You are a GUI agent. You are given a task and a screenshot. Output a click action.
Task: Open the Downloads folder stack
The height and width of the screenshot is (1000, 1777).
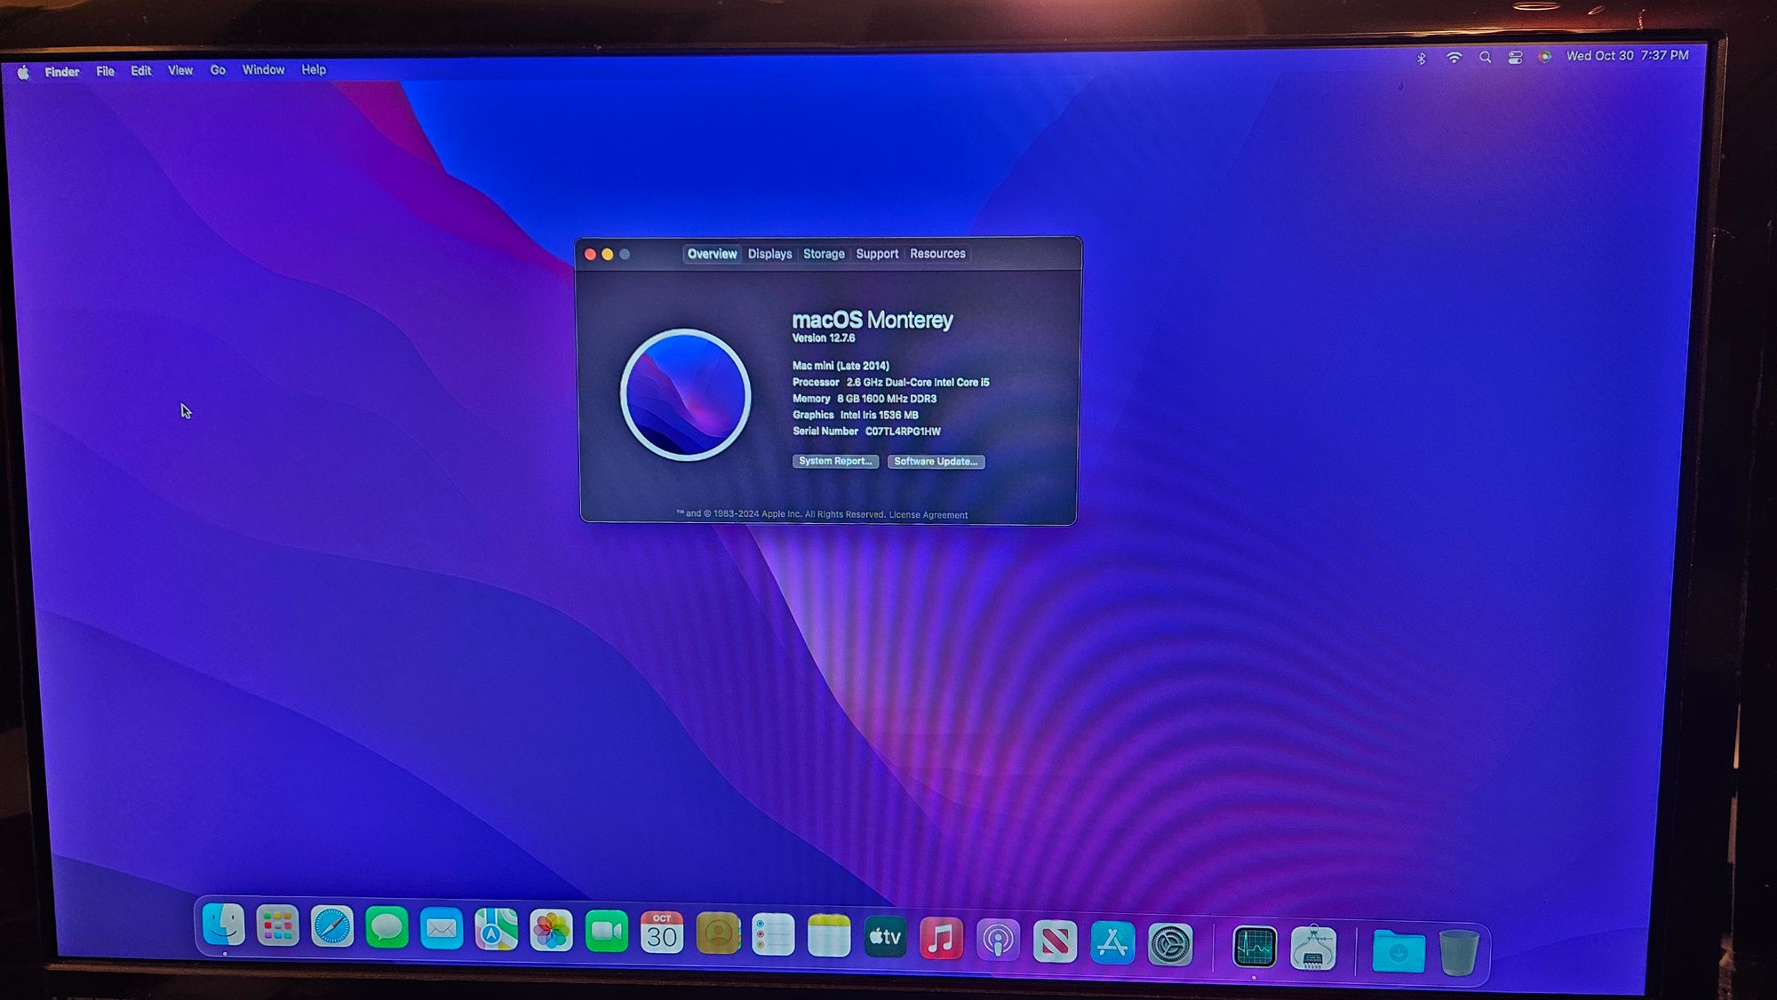coord(1398,951)
